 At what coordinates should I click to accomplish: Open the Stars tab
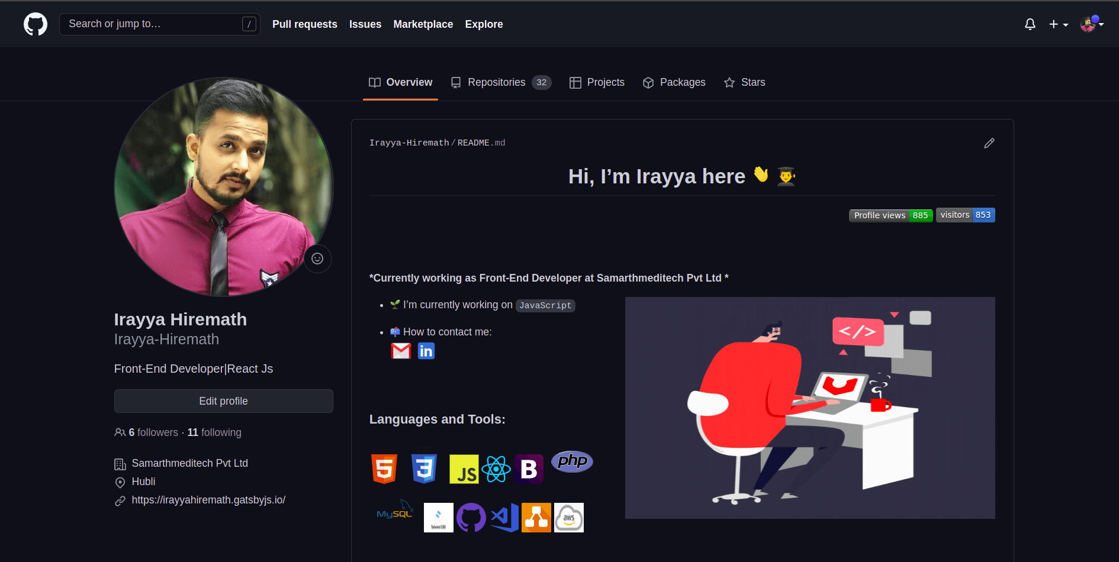click(744, 82)
